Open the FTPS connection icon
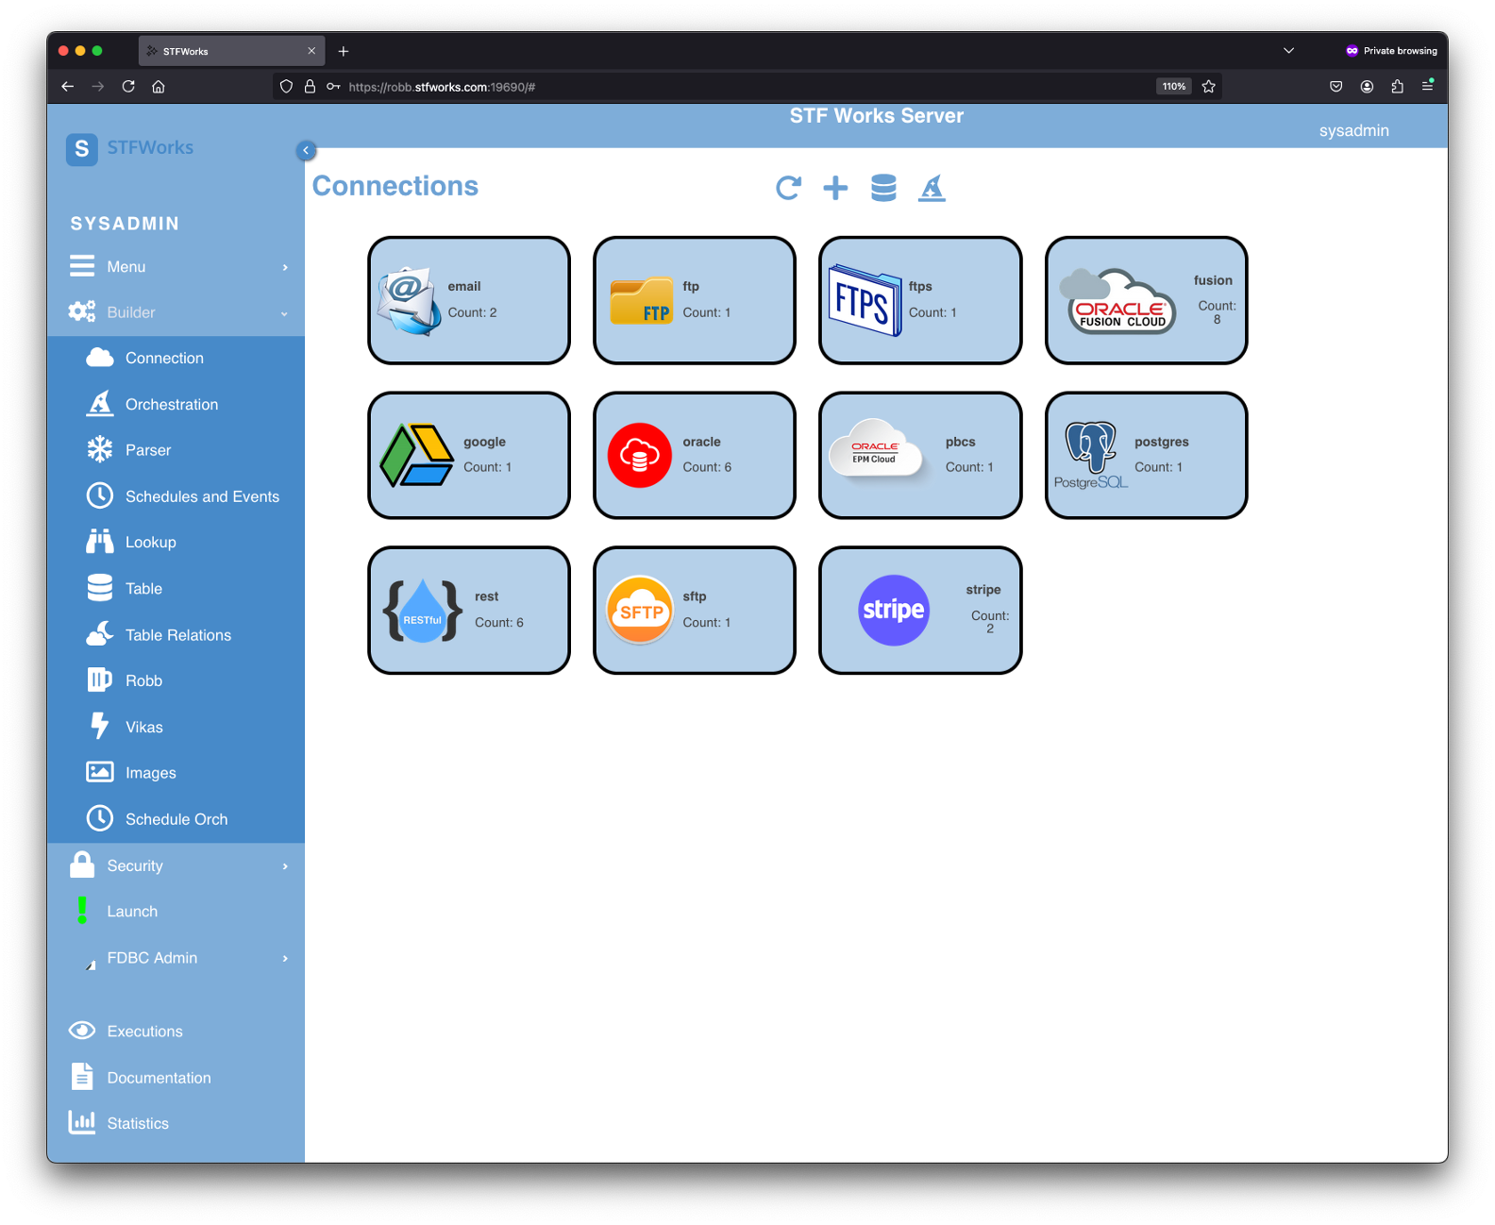The width and height of the screenshot is (1495, 1225). (x=865, y=300)
